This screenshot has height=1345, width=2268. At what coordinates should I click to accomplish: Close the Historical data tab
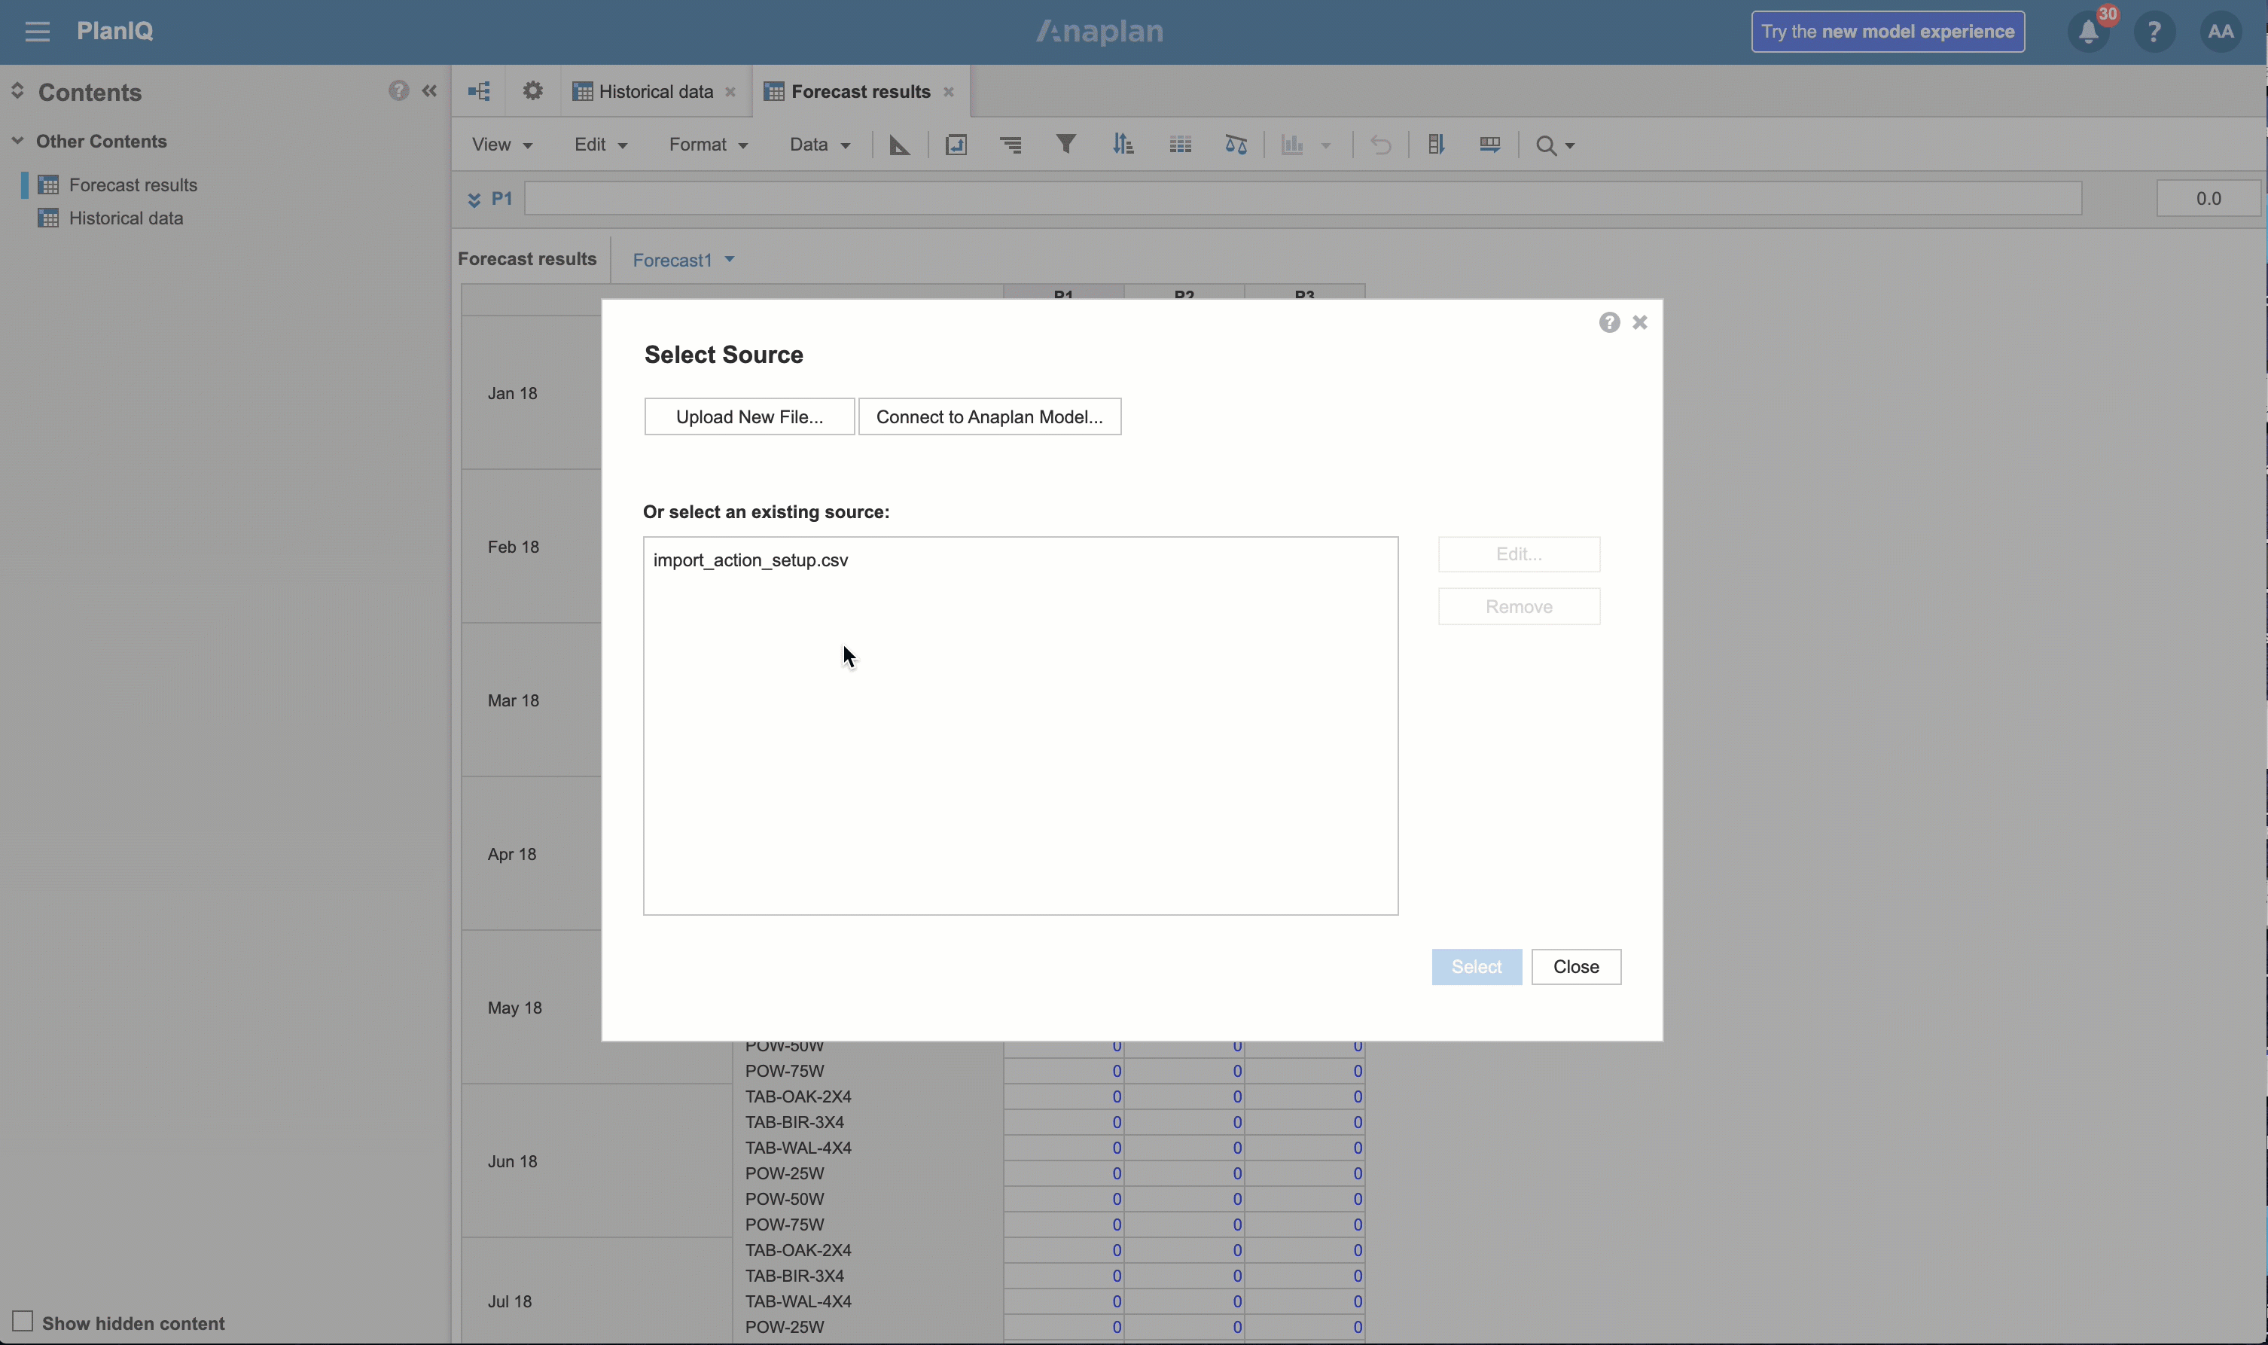pyautogui.click(x=730, y=92)
